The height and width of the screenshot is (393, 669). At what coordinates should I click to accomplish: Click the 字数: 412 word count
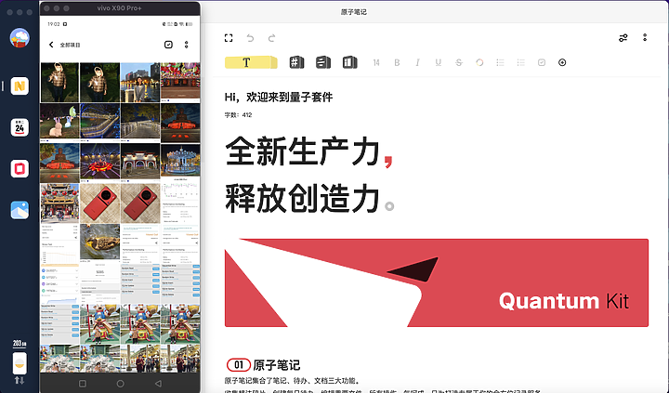pos(238,115)
